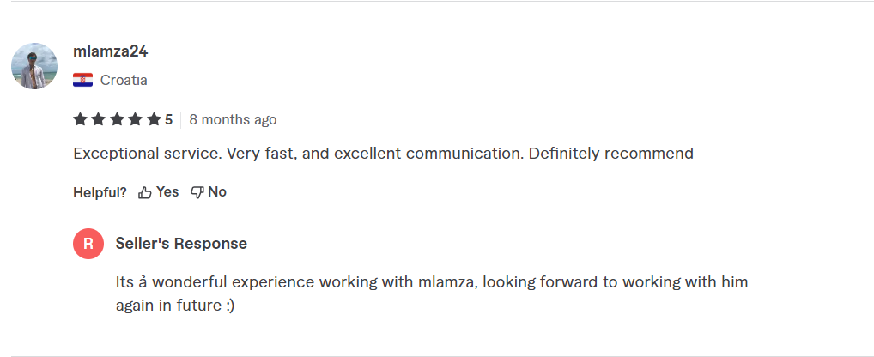
Task: Click the 'Helpful?' label
Action: 100,192
